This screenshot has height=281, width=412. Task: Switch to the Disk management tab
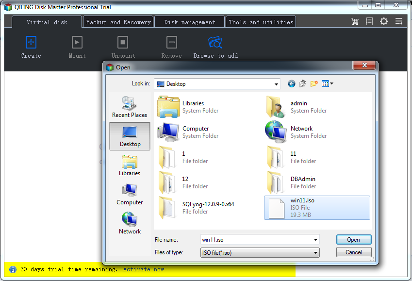[x=189, y=22]
